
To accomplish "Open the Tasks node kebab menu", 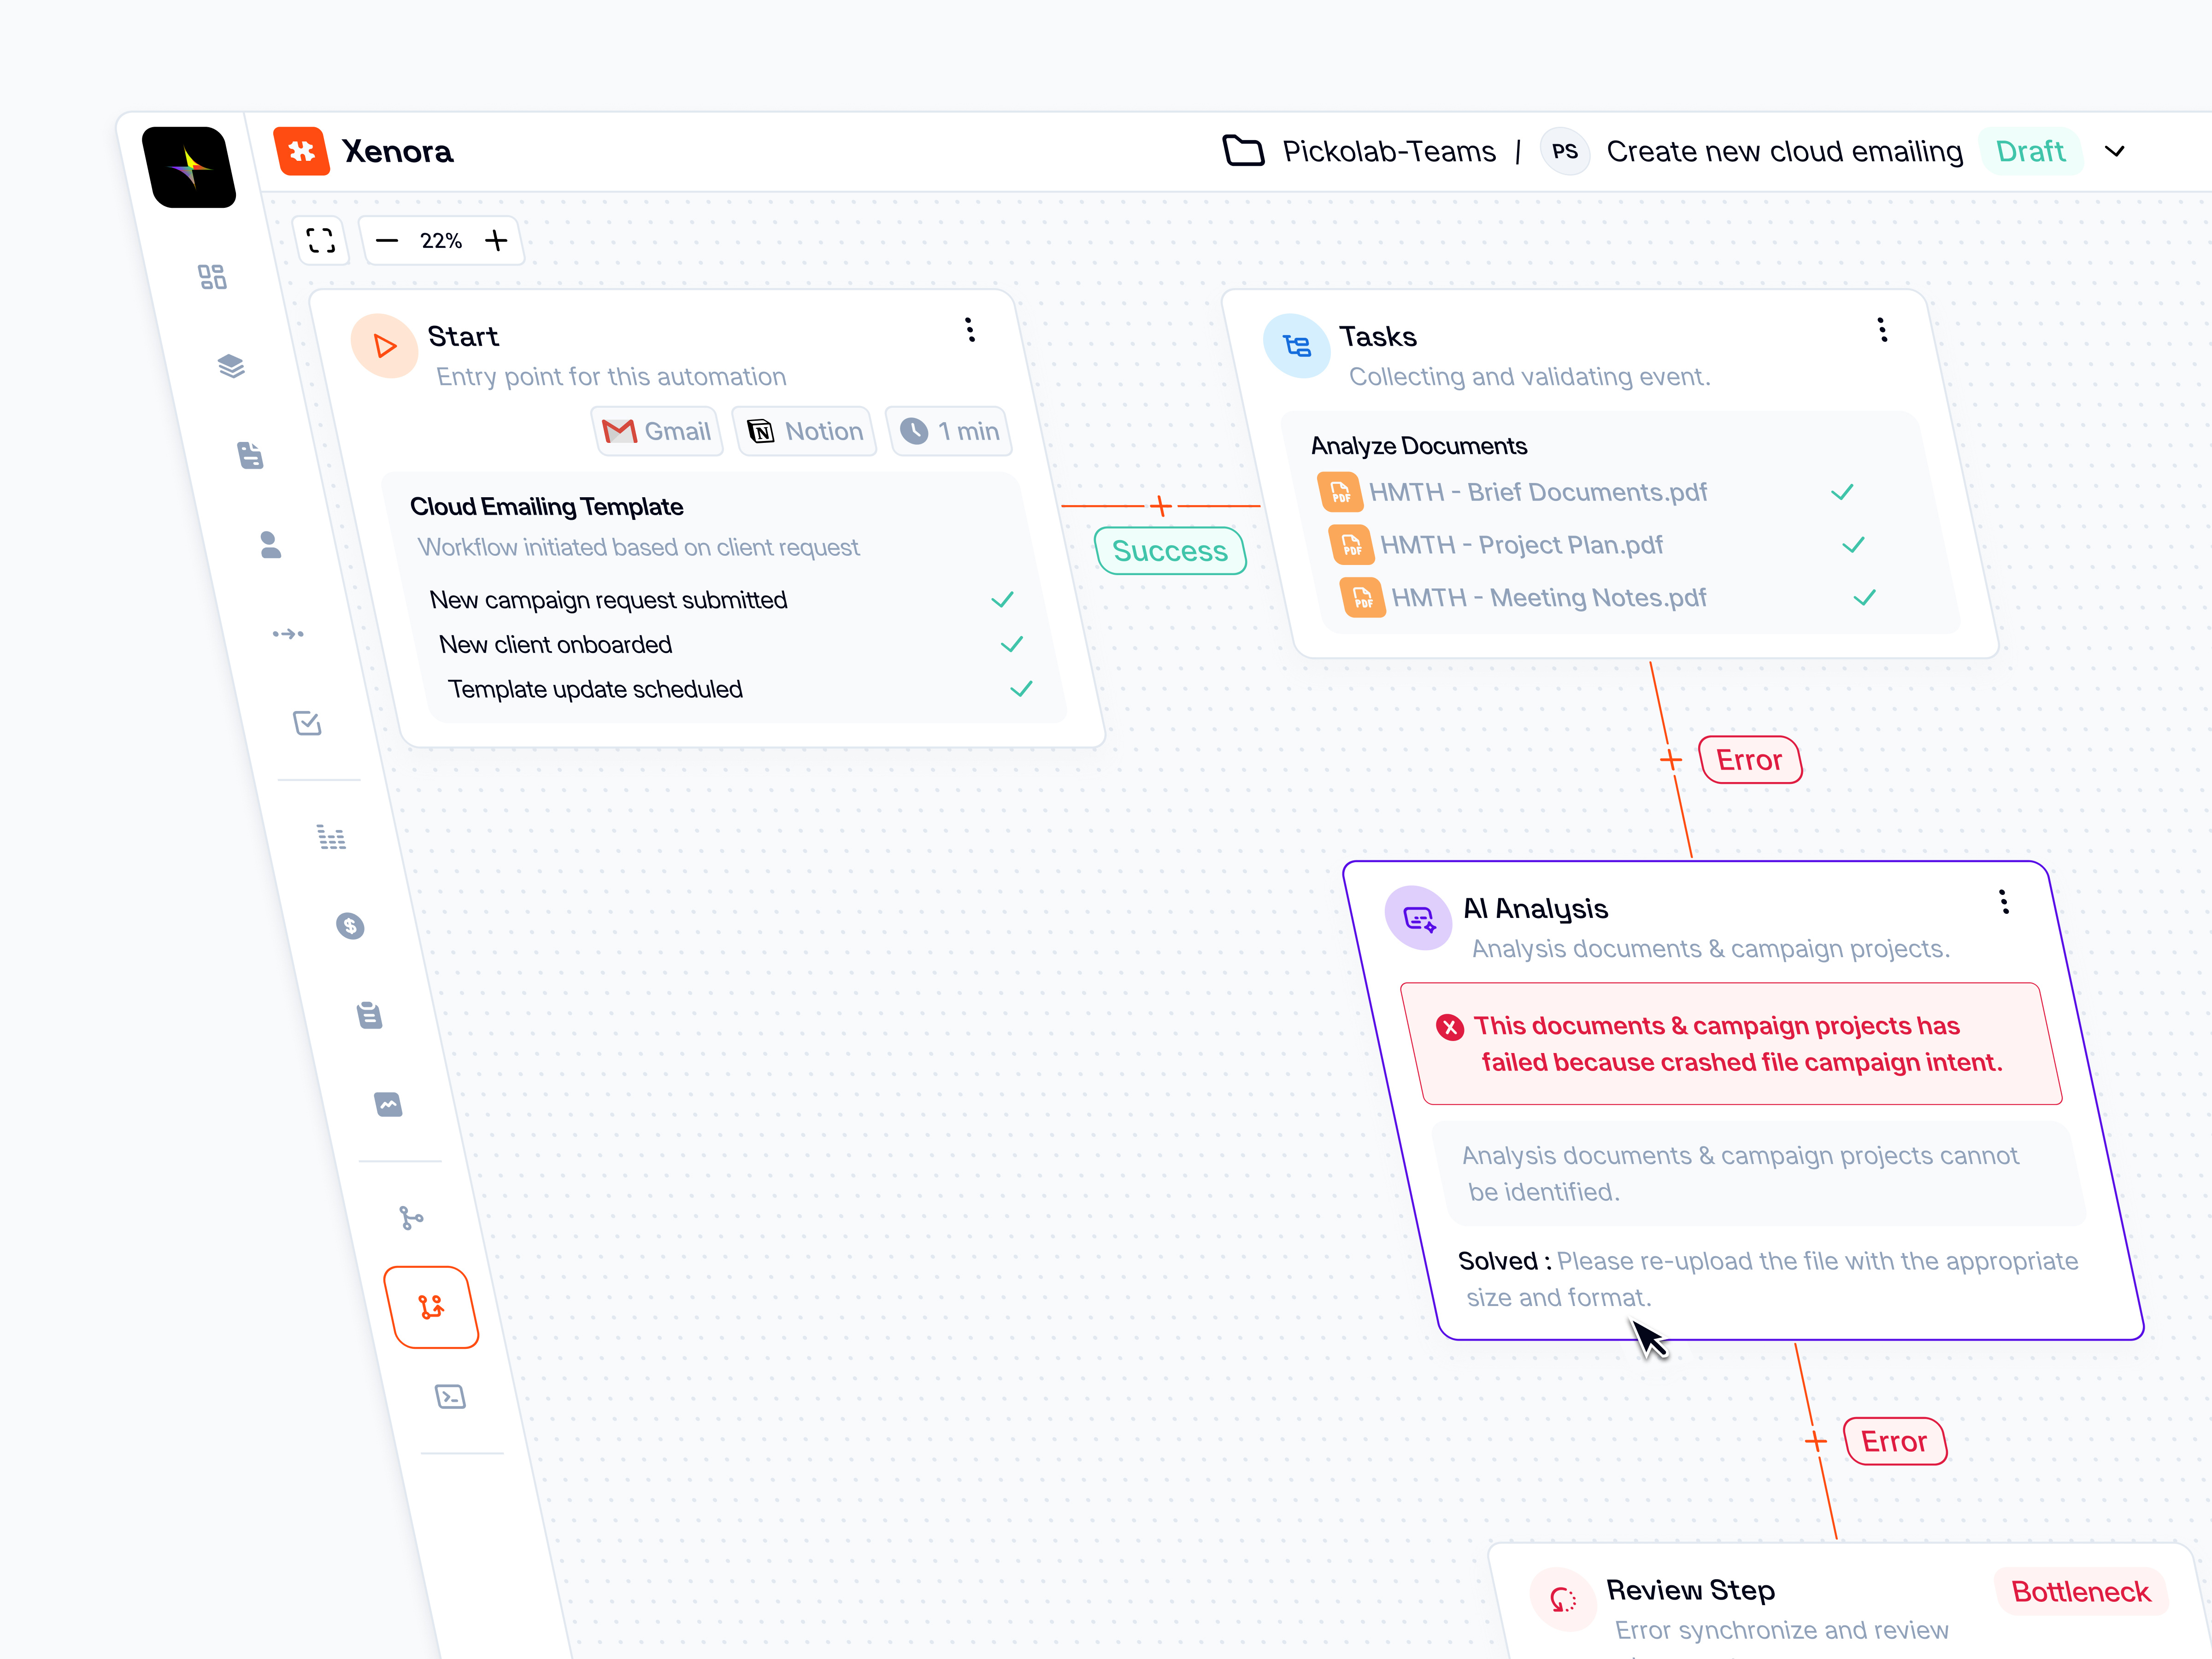I will [x=1882, y=330].
